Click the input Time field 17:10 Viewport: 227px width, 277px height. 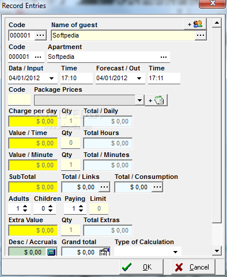pos(77,78)
